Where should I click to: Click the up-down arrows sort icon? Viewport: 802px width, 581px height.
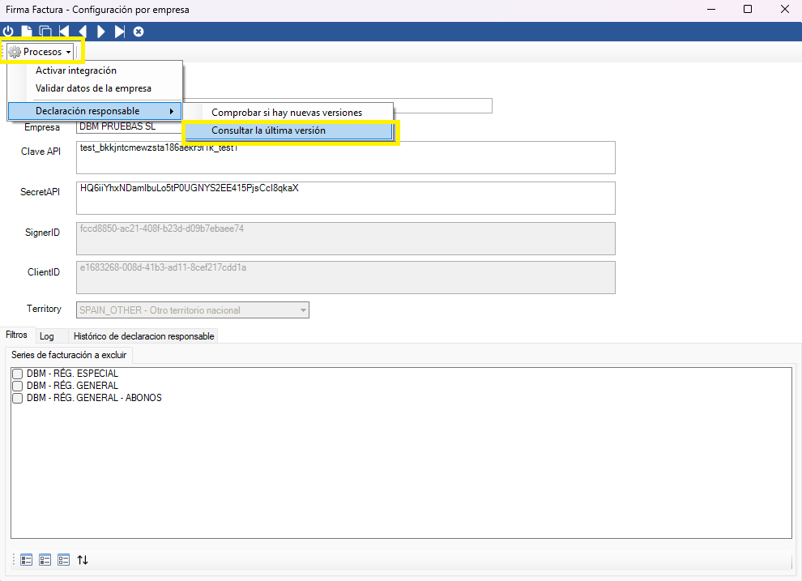click(83, 559)
